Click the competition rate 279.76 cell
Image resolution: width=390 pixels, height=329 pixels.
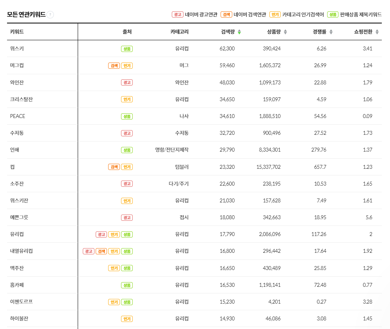pos(319,150)
